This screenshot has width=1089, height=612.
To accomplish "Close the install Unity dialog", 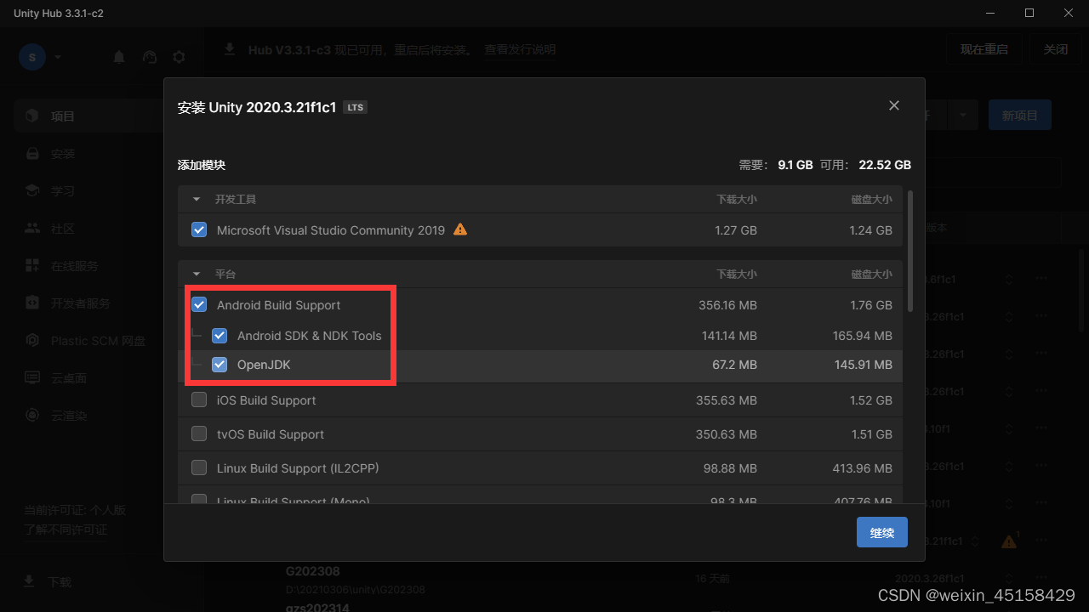I will [x=894, y=105].
